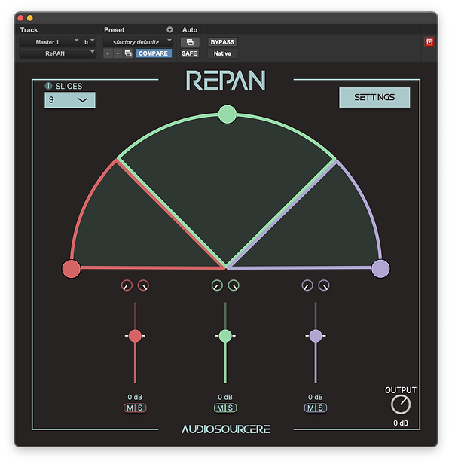Viewport: 452px width, 464px height.
Task: Solo the green slice
Action: (231, 408)
